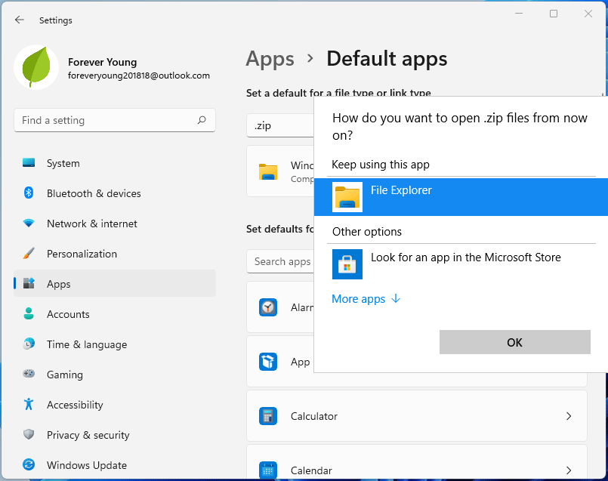This screenshot has width=608, height=481.
Task: Click the Privacy shield icon
Action: click(x=29, y=434)
